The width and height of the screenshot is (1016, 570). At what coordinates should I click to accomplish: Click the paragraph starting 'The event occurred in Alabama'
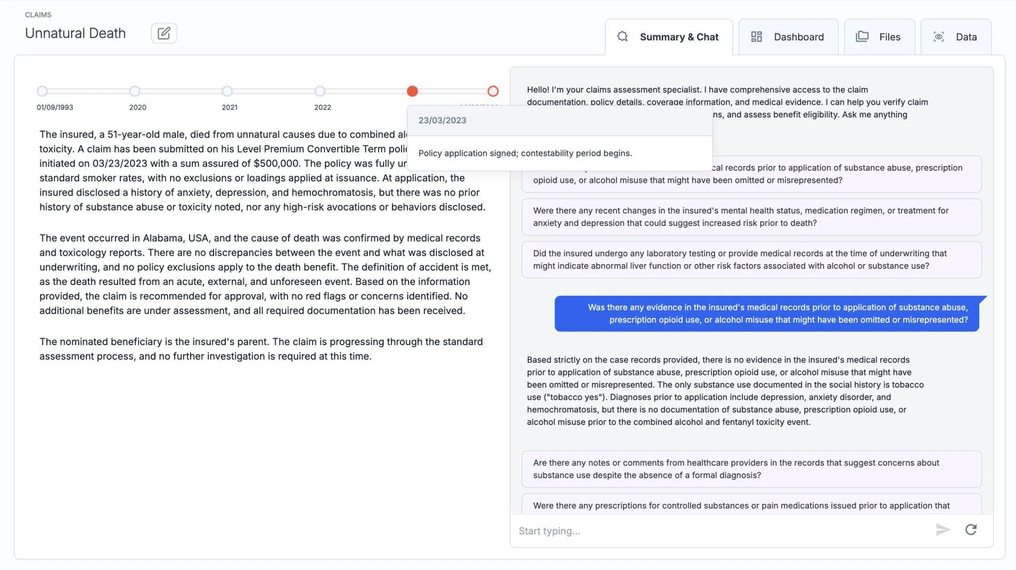[x=265, y=274]
